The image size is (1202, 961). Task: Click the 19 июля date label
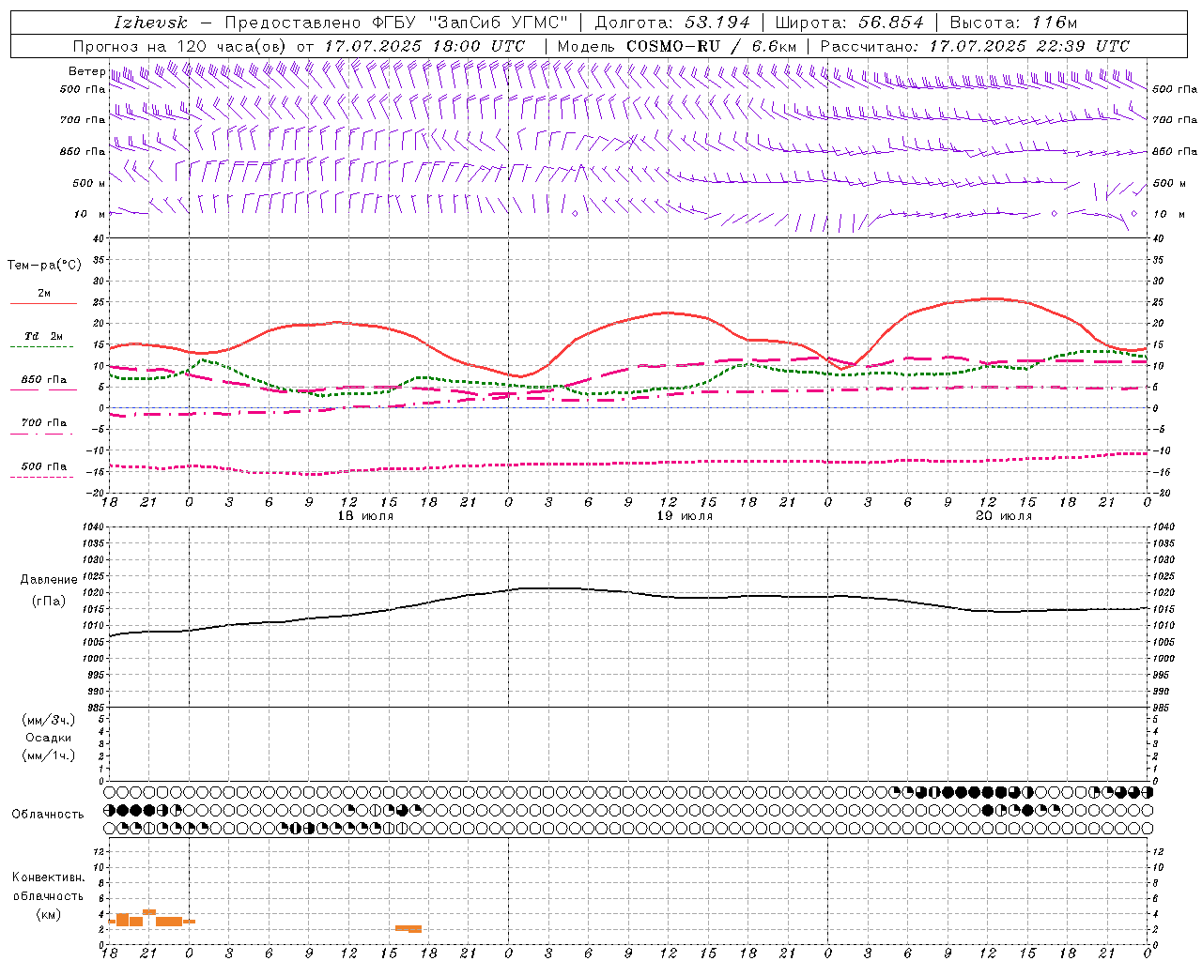tap(685, 516)
